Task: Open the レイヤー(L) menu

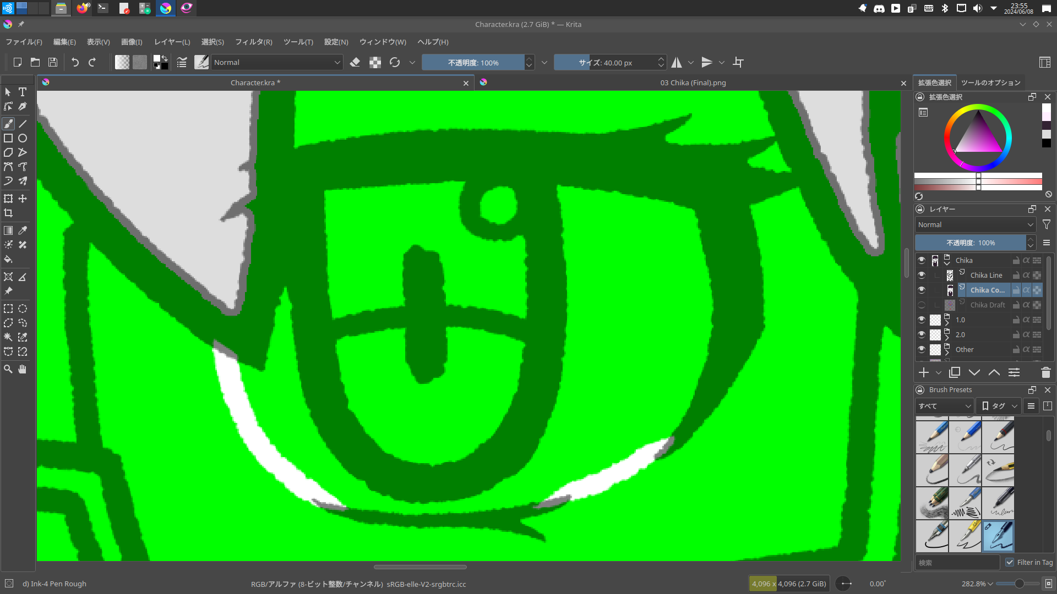Action: (172, 42)
